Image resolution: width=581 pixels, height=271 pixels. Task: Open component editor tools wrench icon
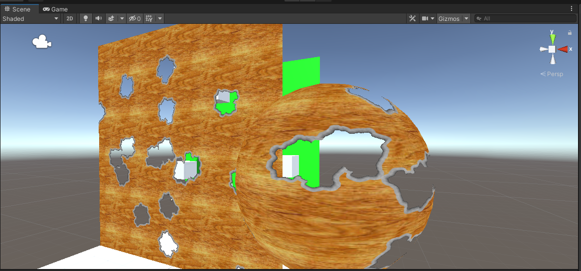tap(412, 18)
